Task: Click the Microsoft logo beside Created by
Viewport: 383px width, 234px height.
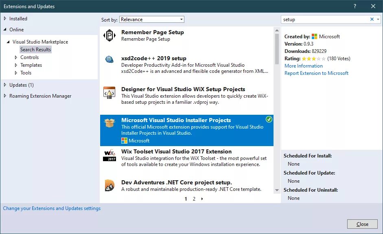Action: coord(314,36)
